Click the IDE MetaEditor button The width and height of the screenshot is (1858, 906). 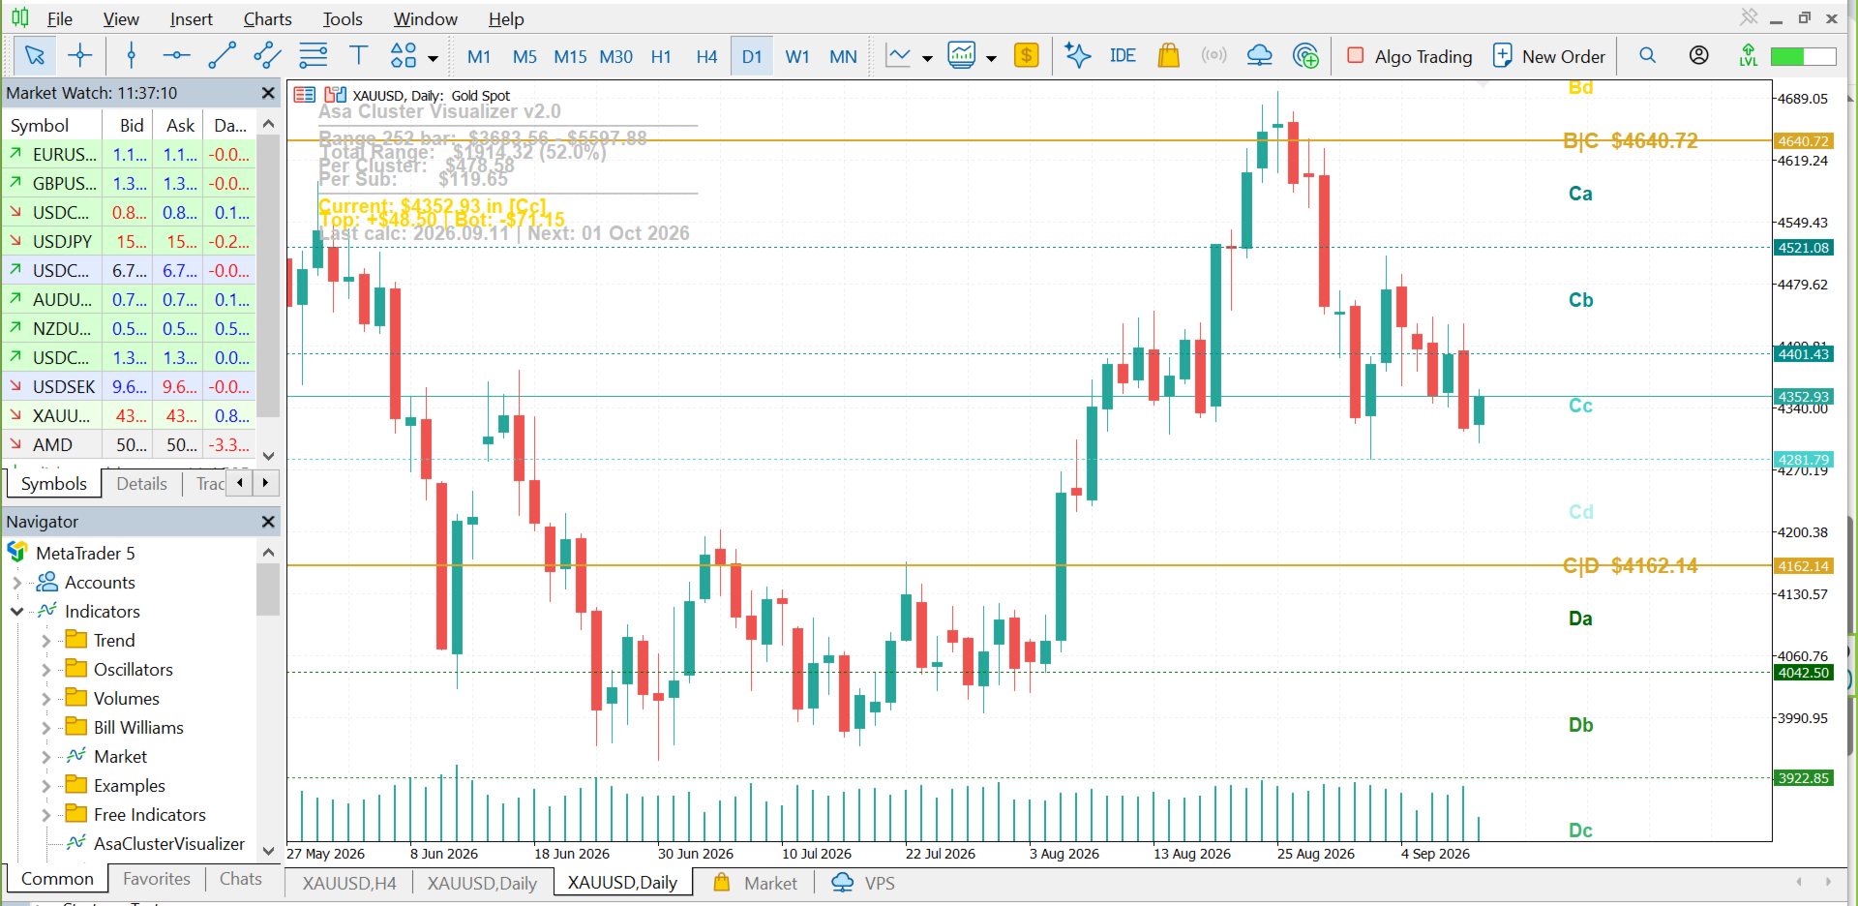point(1123,55)
